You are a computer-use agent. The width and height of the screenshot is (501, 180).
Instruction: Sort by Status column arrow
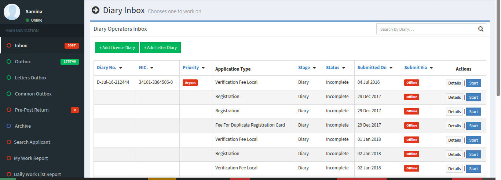point(344,68)
